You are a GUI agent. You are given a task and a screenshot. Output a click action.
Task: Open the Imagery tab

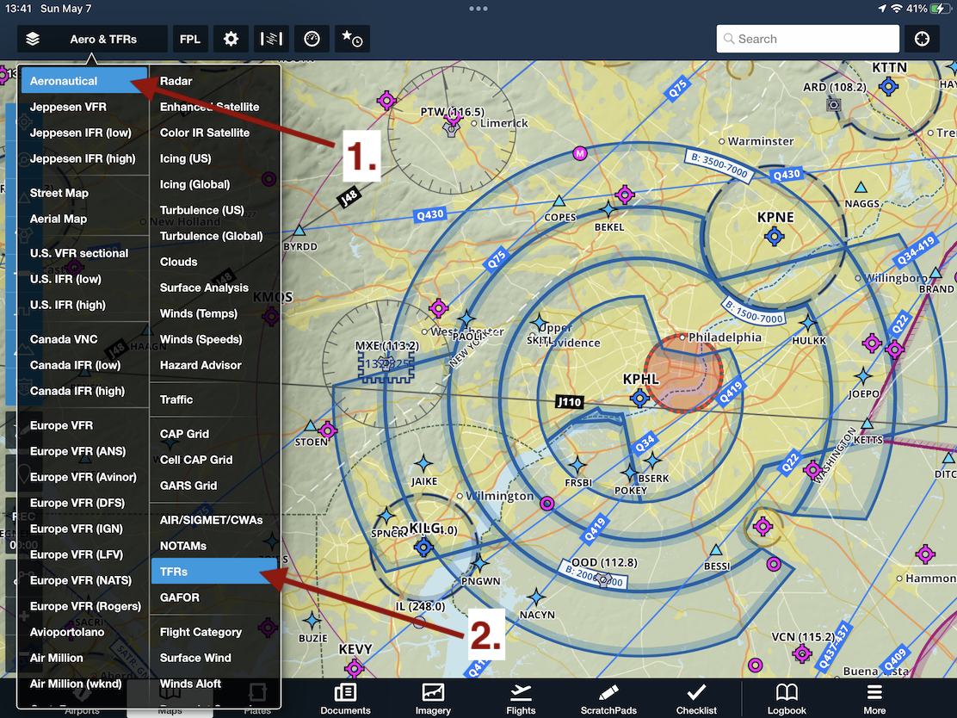[x=434, y=699]
